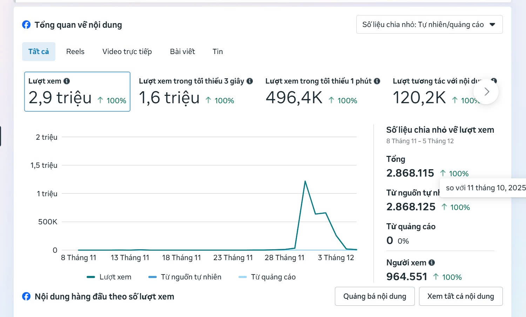Click green up arrow beside Tổng 100%

pyautogui.click(x=443, y=173)
